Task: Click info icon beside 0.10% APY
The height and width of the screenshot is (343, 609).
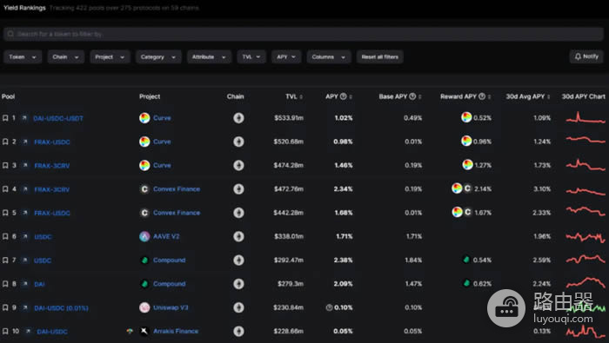Action: pyautogui.click(x=329, y=307)
